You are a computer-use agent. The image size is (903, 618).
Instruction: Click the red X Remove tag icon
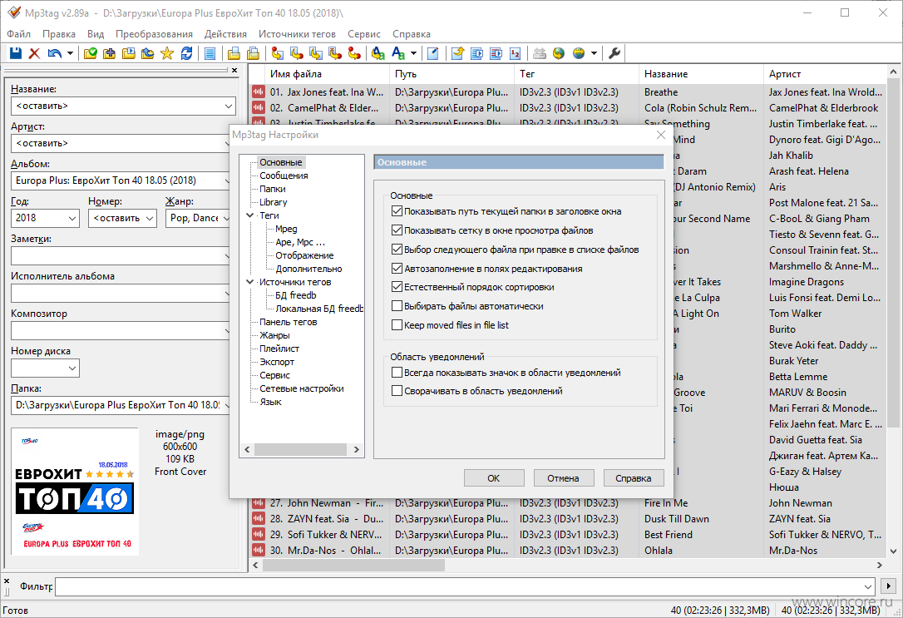click(x=35, y=53)
